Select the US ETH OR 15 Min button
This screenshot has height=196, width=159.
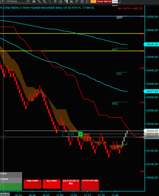[x=71, y=185]
